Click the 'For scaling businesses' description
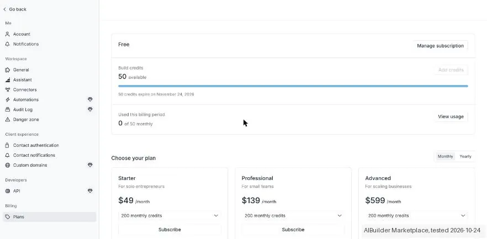 [388, 187]
